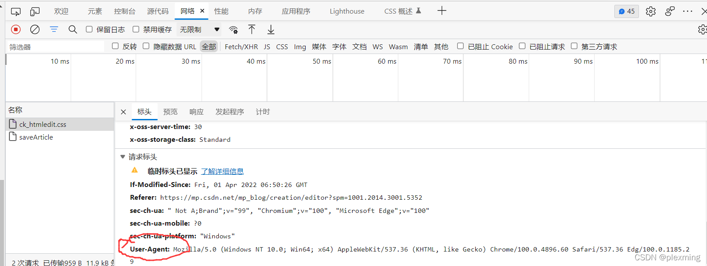The height and width of the screenshot is (266, 707).
Task: Switch to the Sources tab 源代码
Action: pos(158,11)
